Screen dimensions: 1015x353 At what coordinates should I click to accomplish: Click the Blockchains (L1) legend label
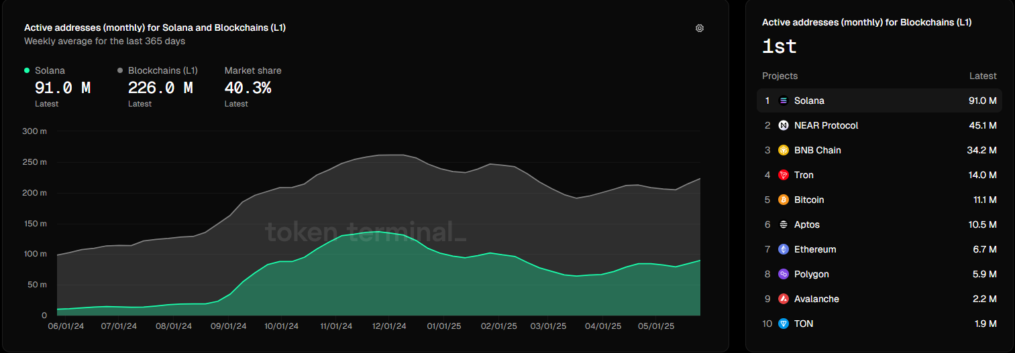[x=163, y=70]
